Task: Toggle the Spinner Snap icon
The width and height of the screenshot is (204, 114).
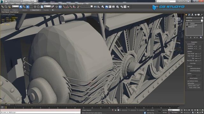Action: tap(74, 7)
